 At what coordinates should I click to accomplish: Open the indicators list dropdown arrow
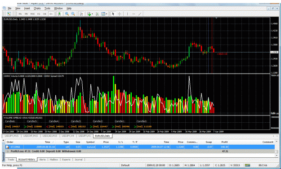coord(92,14)
